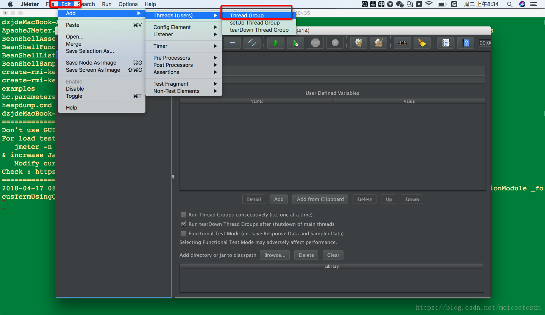The width and height of the screenshot is (545, 315).
Task: Expand the Assertions submenu
Action: click(x=183, y=72)
